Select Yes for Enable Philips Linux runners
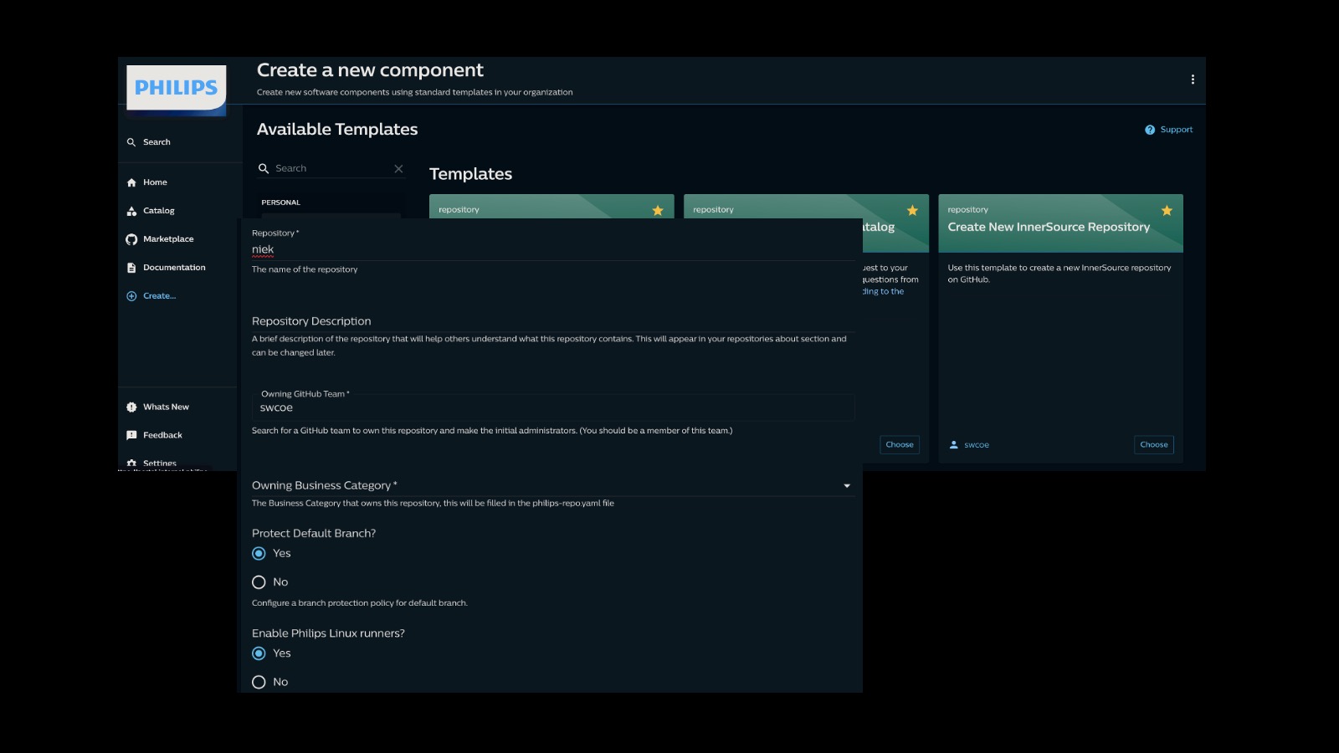 [x=259, y=653]
